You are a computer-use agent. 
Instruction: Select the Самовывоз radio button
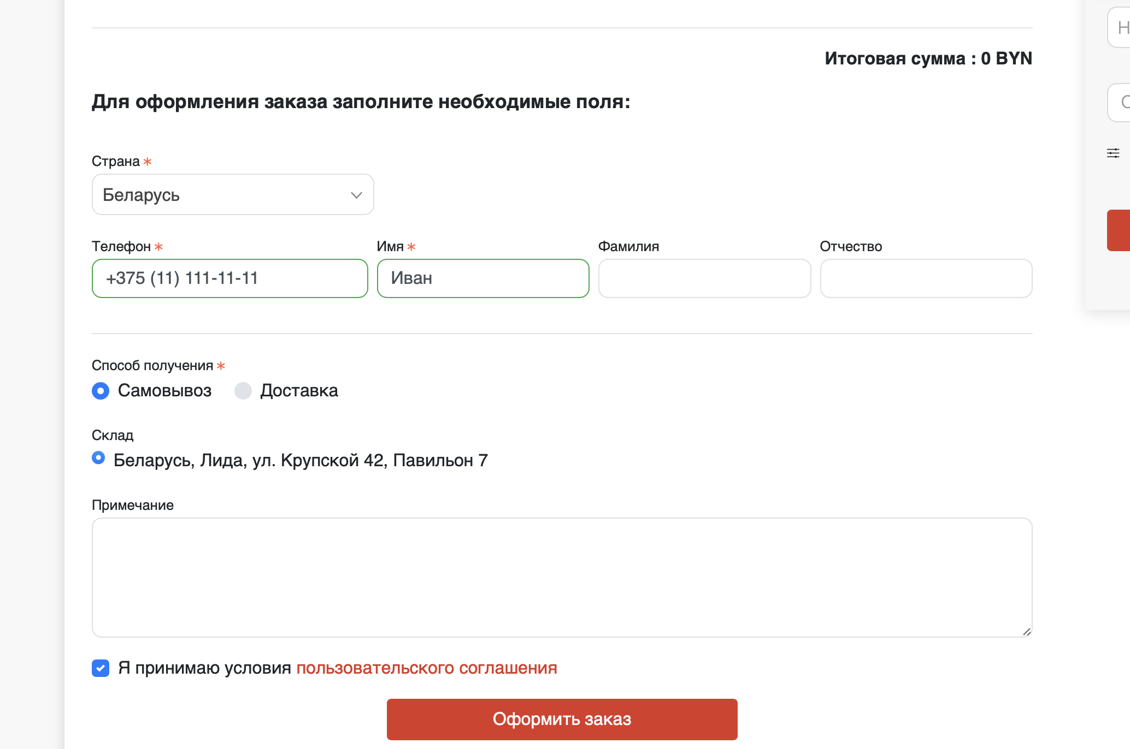tap(101, 391)
